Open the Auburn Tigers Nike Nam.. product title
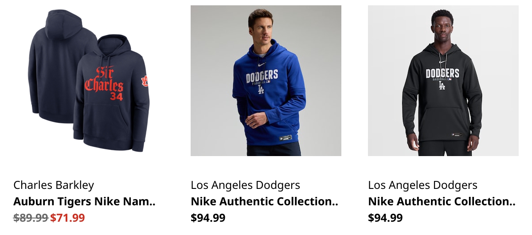 click(84, 202)
